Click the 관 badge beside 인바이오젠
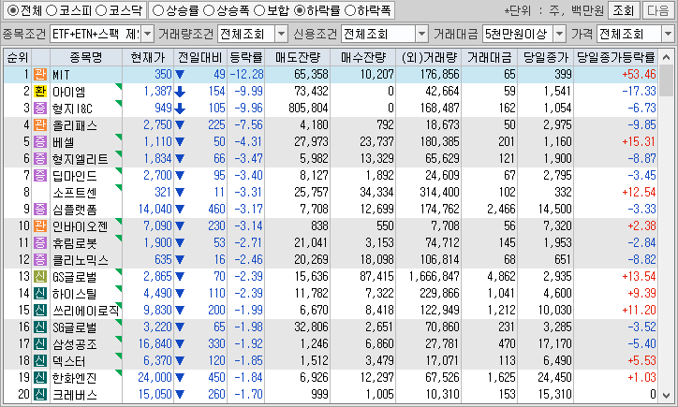Viewport: 678px width, 407px height. 40,226
